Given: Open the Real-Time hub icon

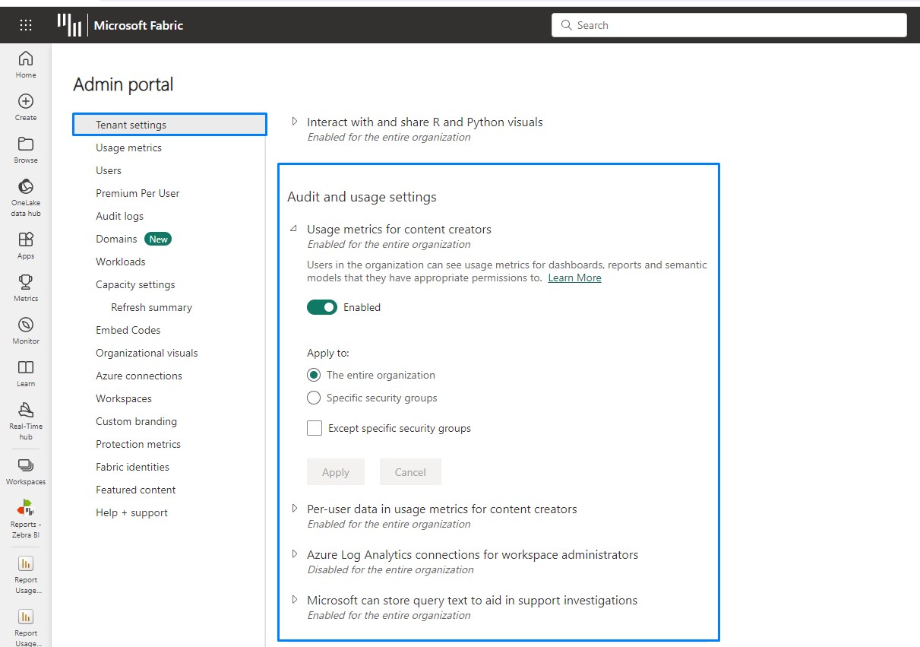Looking at the screenshot, I should point(25,411).
